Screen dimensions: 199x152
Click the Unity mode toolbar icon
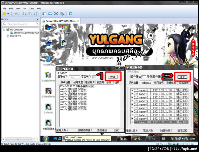click(62, 14)
